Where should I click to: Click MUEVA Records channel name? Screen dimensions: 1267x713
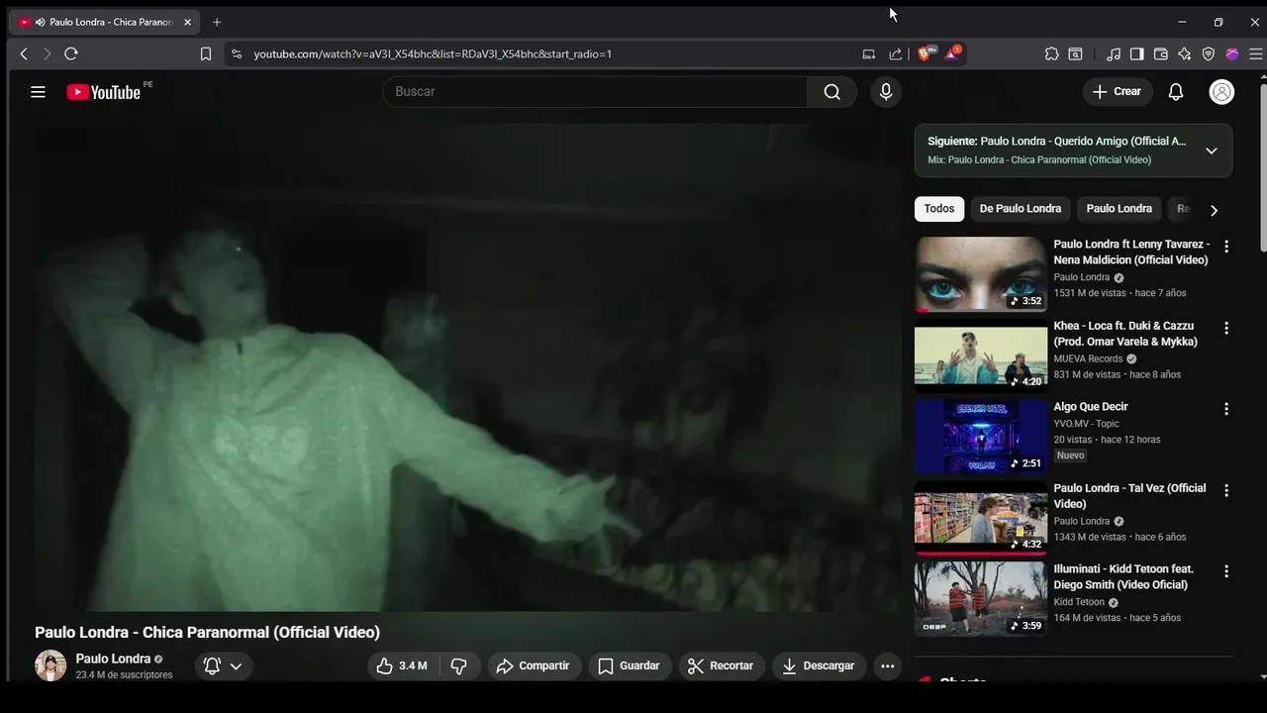pos(1088,358)
